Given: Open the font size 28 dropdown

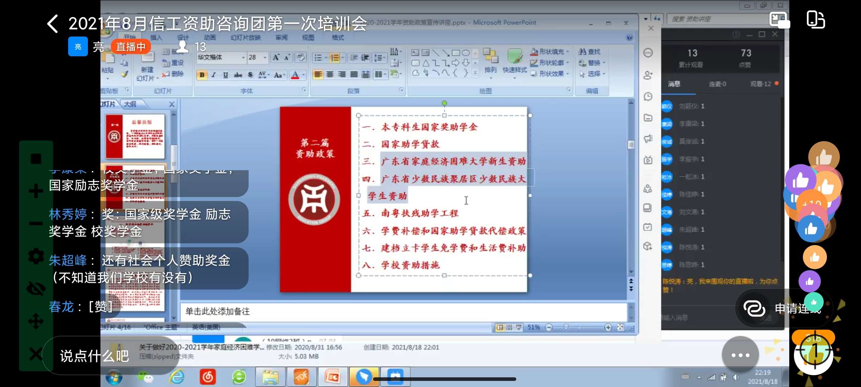Looking at the screenshot, I should coord(265,57).
